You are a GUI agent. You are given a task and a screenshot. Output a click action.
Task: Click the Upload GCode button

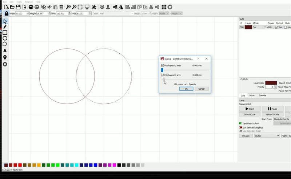272,114
